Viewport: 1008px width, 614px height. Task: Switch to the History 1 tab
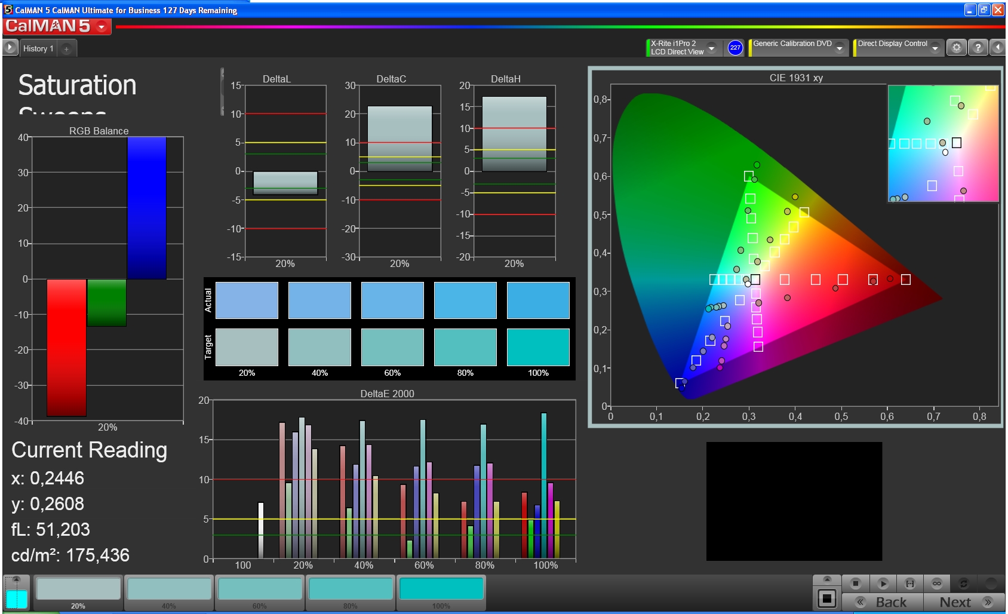point(38,48)
